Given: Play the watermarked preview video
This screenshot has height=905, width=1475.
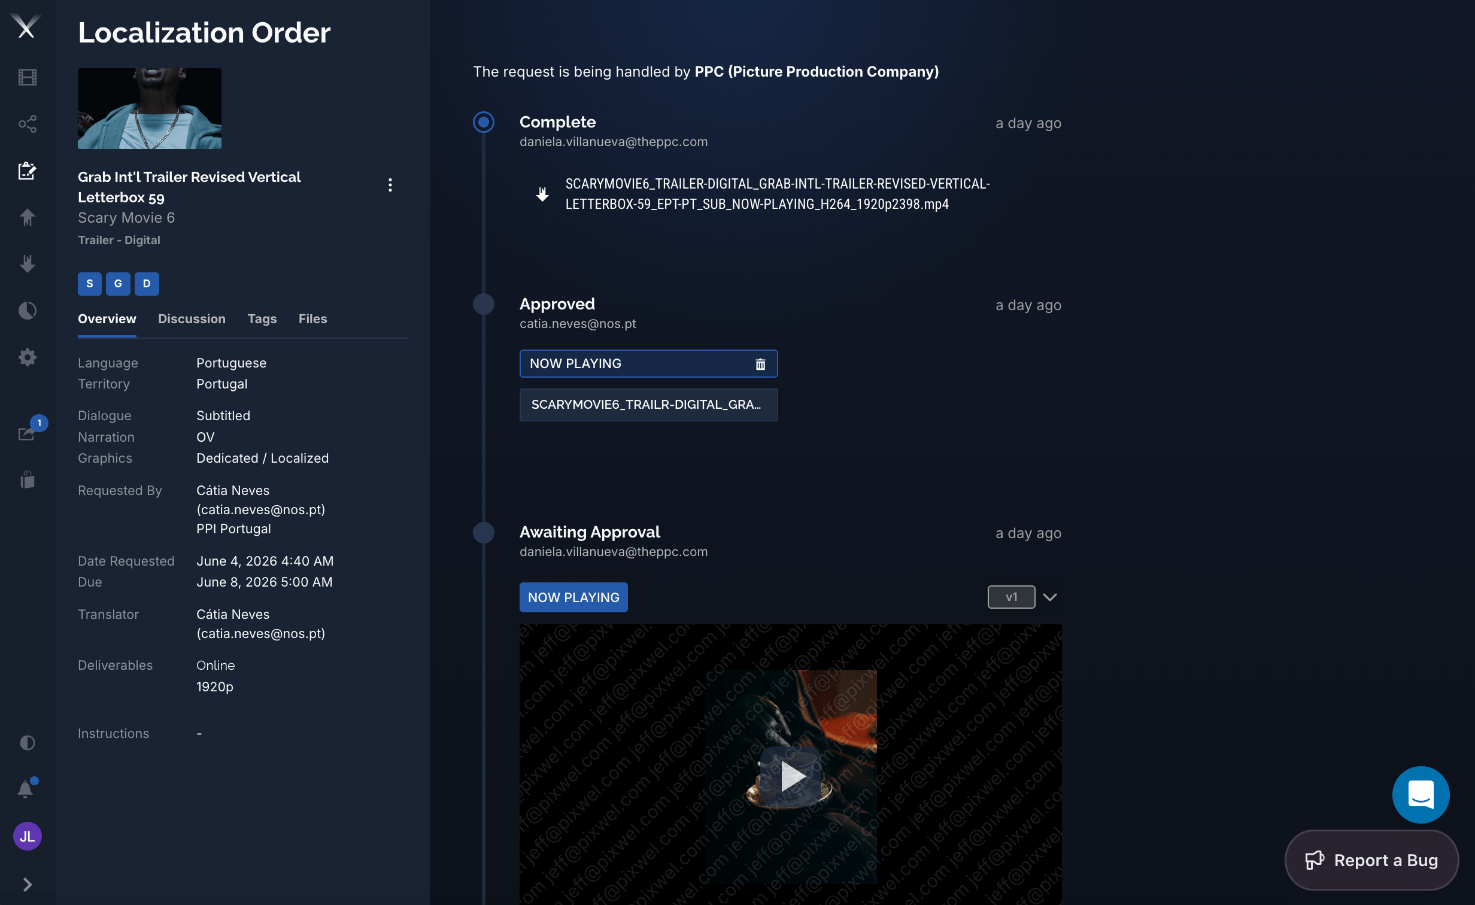Looking at the screenshot, I should coord(790,776).
